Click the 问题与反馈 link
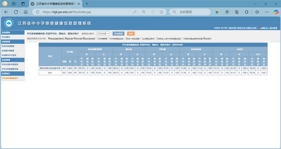Viewport: 281px width, 149px height. click(251, 28)
